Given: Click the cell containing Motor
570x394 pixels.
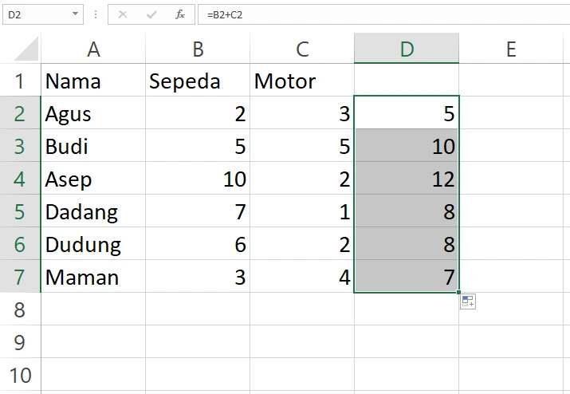Looking at the screenshot, I should [302, 81].
